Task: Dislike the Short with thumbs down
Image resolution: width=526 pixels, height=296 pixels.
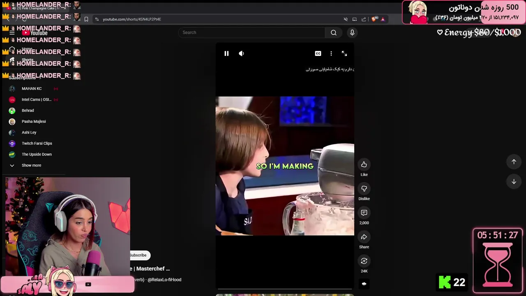Action: click(364, 189)
